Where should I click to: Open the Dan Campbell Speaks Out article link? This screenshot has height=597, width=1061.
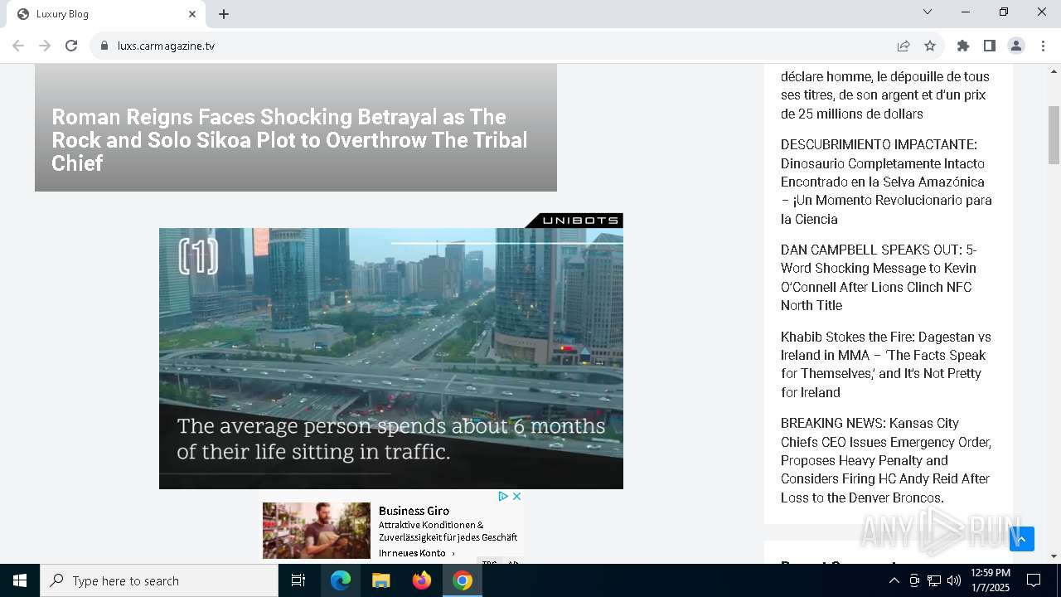tap(879, 278)
